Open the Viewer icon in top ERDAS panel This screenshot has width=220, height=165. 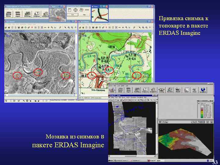pos(9,14)
